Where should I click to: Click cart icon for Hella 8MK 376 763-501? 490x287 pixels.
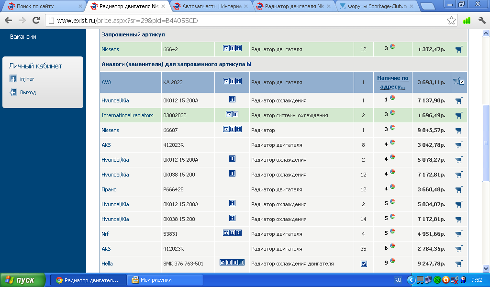click(x=459, y=264)
